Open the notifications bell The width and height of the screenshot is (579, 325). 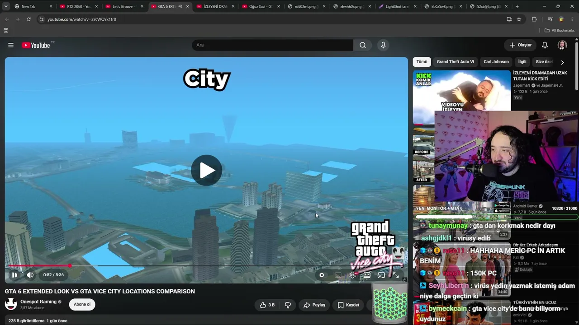tap(545, 45)
